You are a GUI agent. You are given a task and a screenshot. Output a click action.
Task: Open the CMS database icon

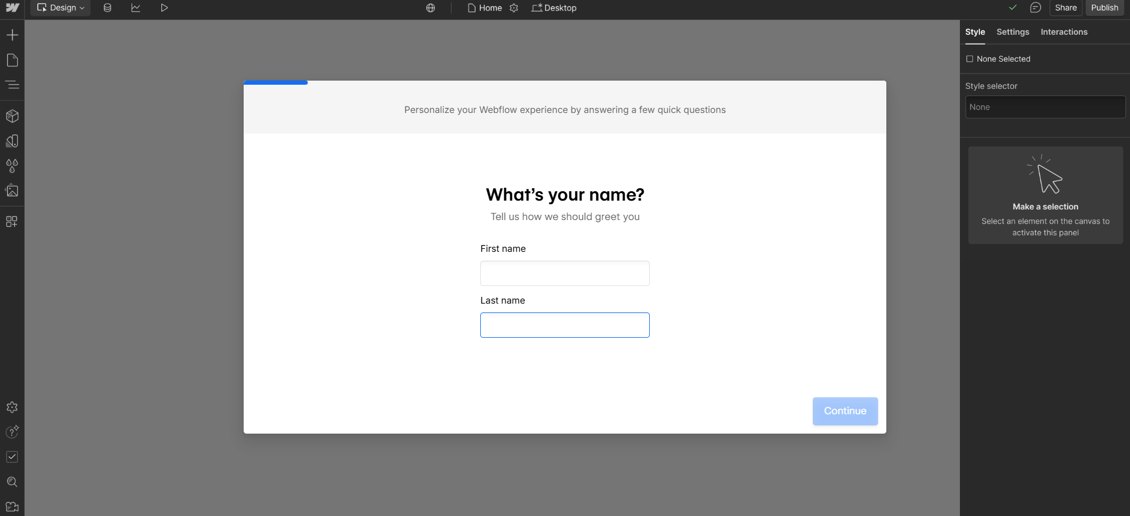click(107, 8)
